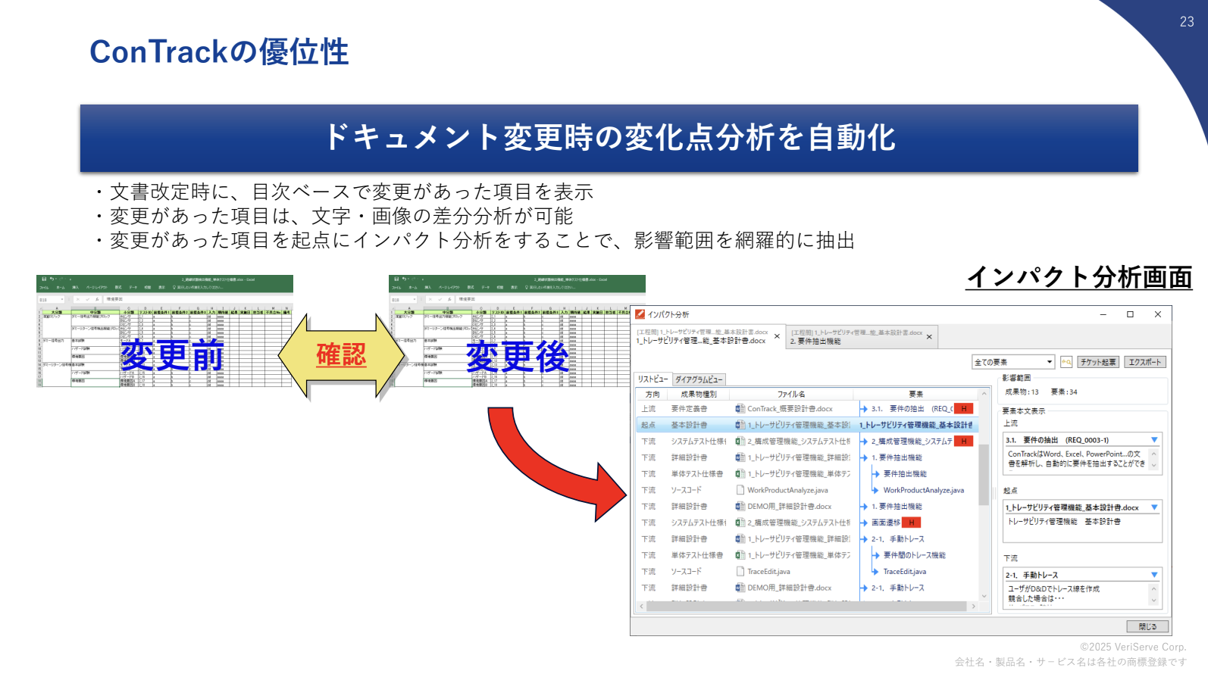Screen dimensions: 1208x674
Task: Click WorkProductAnalyze.java in the 要素 column
Action: [924, 490]
